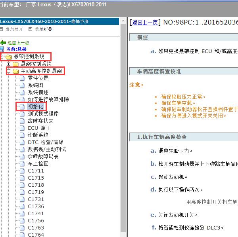Open the C1741 trouble code page
The image size is (238, 237).
[36, 213]
